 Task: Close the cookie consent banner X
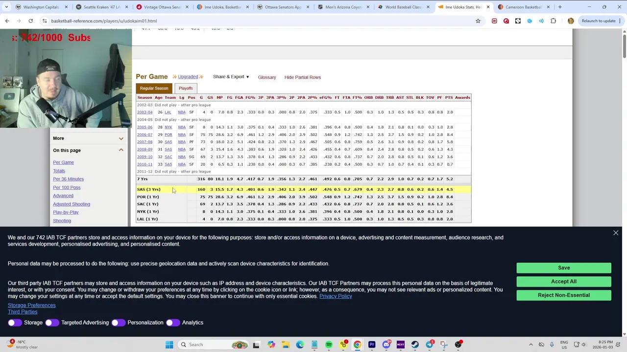[x=616, y=233]
